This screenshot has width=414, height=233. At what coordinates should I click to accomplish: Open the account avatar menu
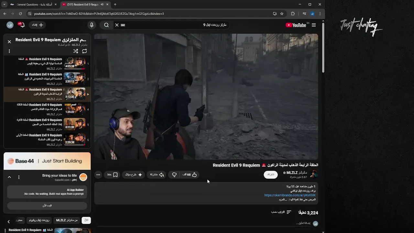[10, 25]
